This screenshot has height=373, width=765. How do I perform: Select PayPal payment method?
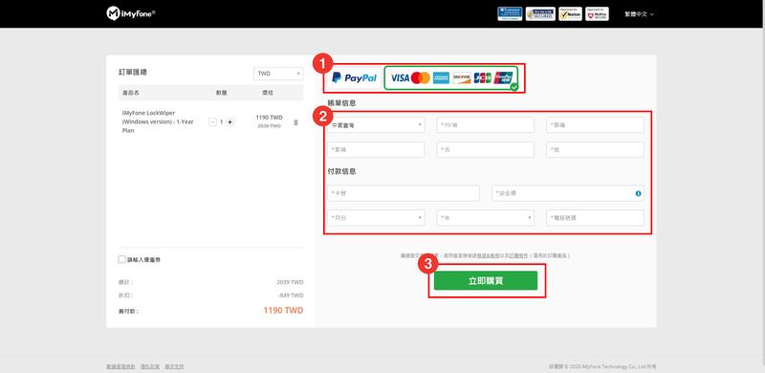354,78
